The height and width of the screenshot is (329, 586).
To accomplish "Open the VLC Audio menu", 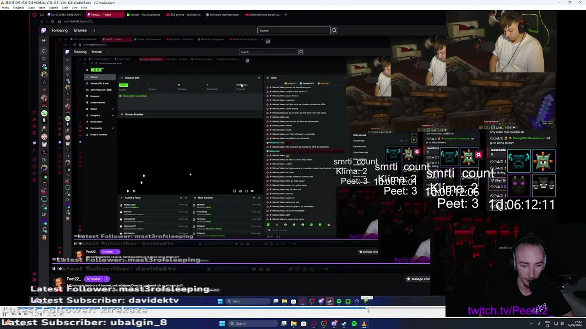I will (x=31, y=8).
